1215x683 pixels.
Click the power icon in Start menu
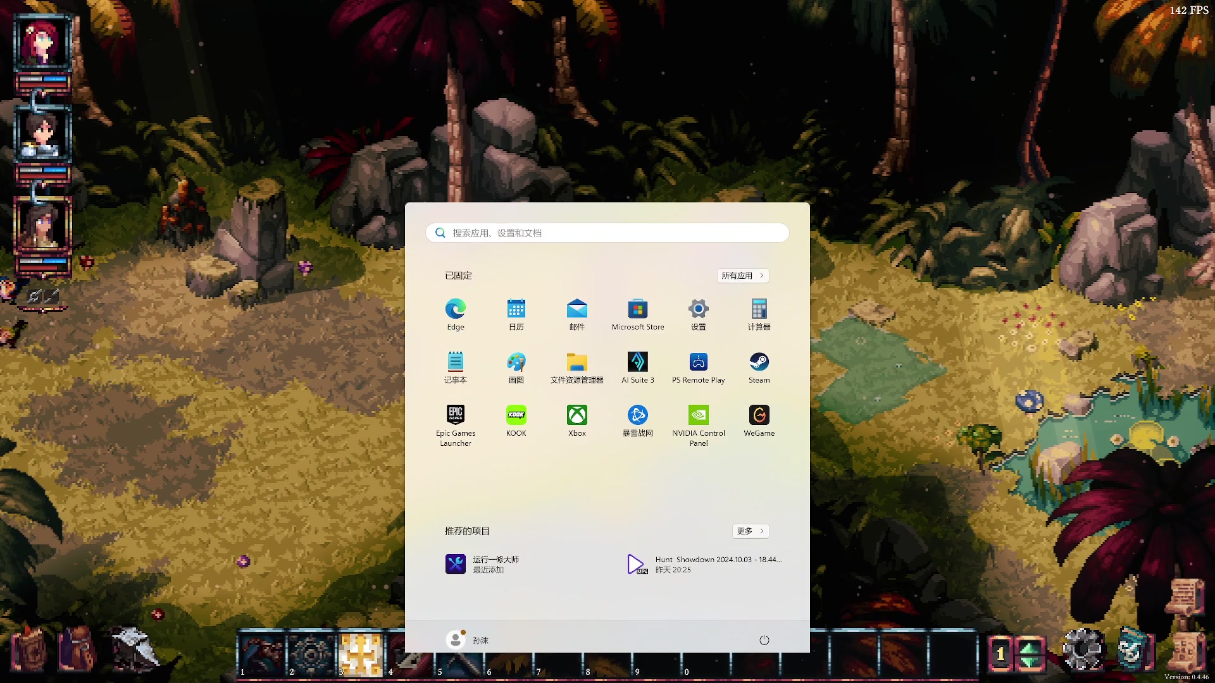pyautogui.click(x=764, y=640)
